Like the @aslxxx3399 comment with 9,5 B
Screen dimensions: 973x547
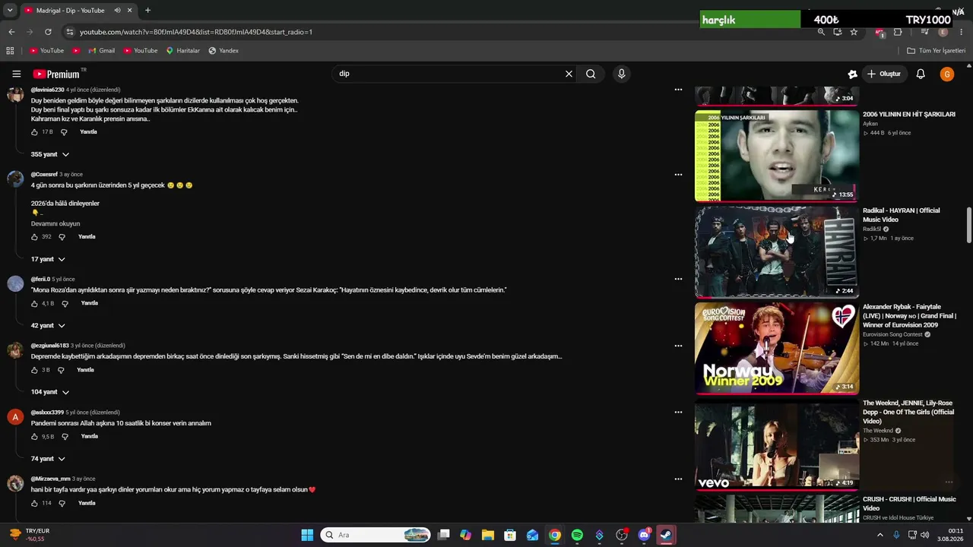[34, 437]
